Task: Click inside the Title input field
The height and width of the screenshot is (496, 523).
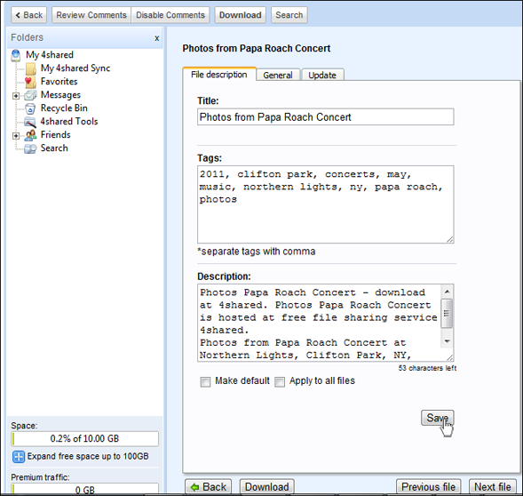Action: coord(325,117)
